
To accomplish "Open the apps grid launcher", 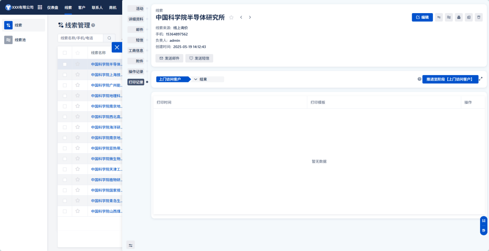I will tap(40, 7).
